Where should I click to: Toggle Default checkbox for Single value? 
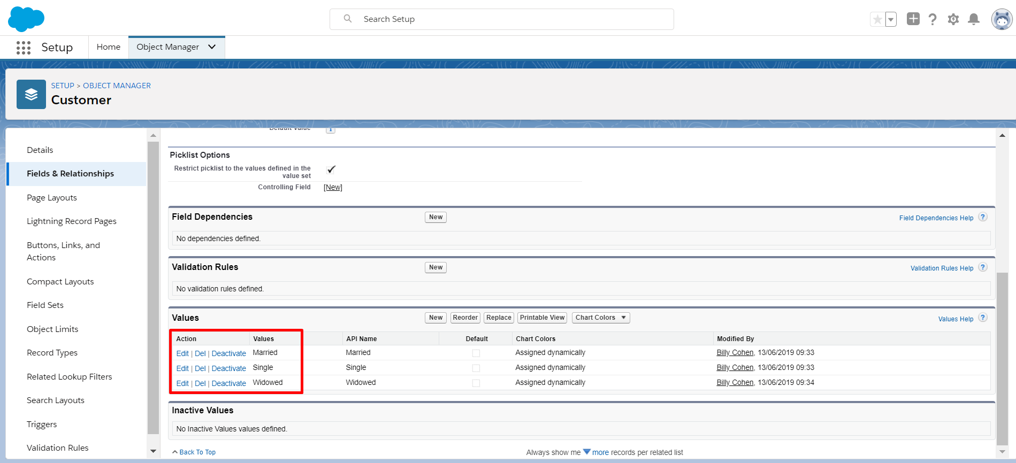pos(476,368)
